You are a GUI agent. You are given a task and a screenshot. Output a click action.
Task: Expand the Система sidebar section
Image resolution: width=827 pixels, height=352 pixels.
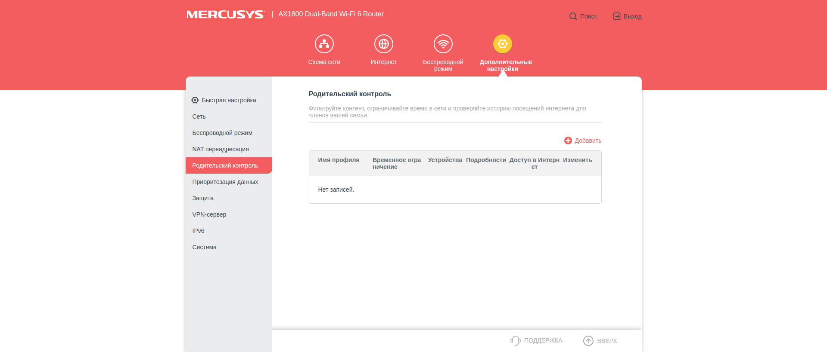coord(204,247)
